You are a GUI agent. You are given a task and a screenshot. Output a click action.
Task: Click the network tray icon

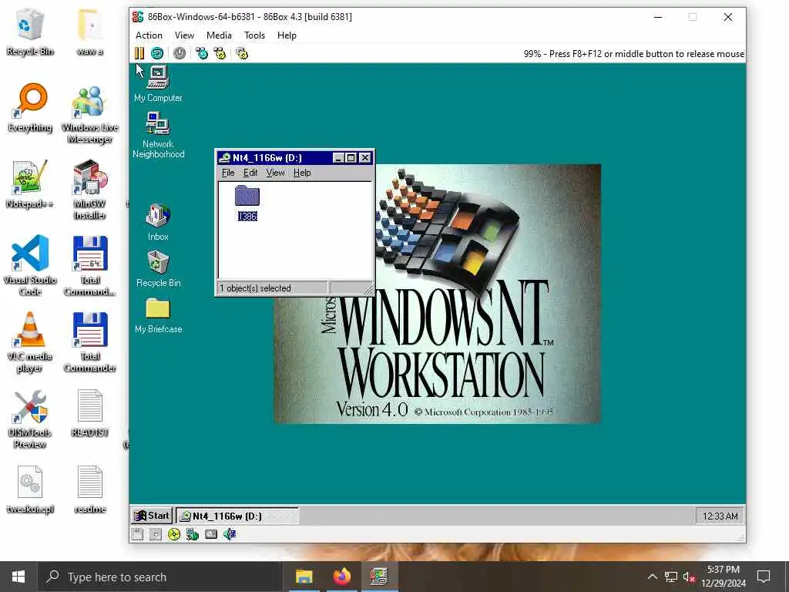tap(671, 577)
